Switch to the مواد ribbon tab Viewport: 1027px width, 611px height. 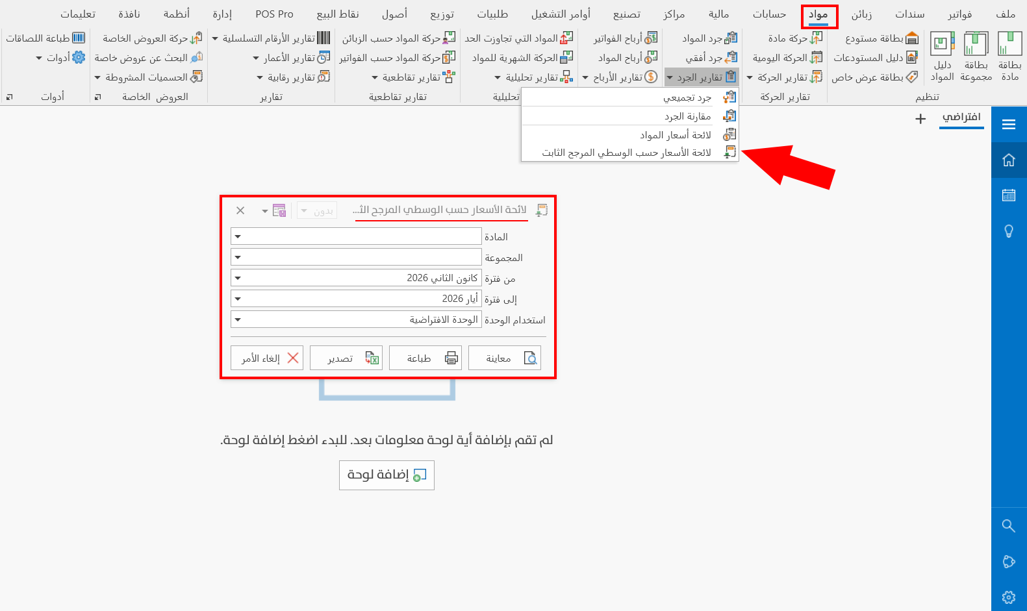818,14
